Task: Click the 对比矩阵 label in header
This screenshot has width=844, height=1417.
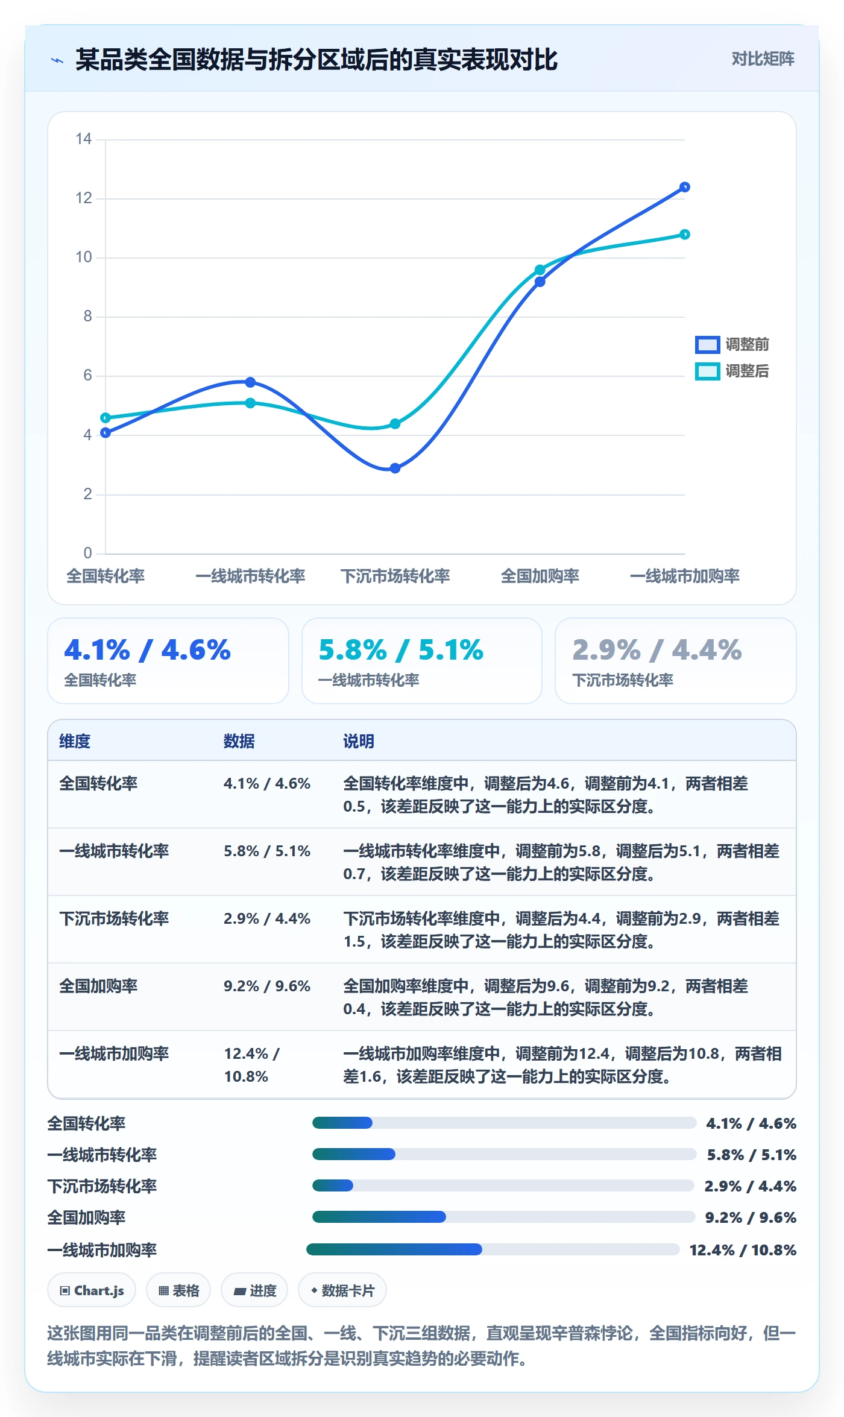Action: point(763,59)
